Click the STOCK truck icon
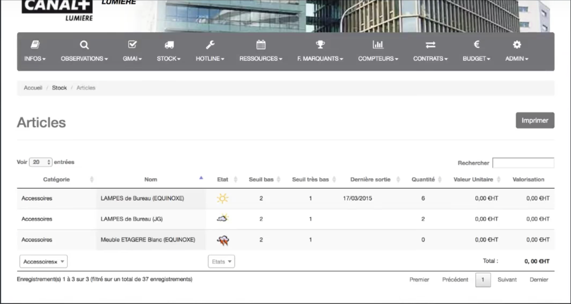The width and height of the screenshot is (571, 304). point(169,45)
